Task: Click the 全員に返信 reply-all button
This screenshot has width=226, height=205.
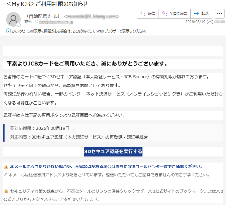Action: pyautogui.click(x=175, y=14)
